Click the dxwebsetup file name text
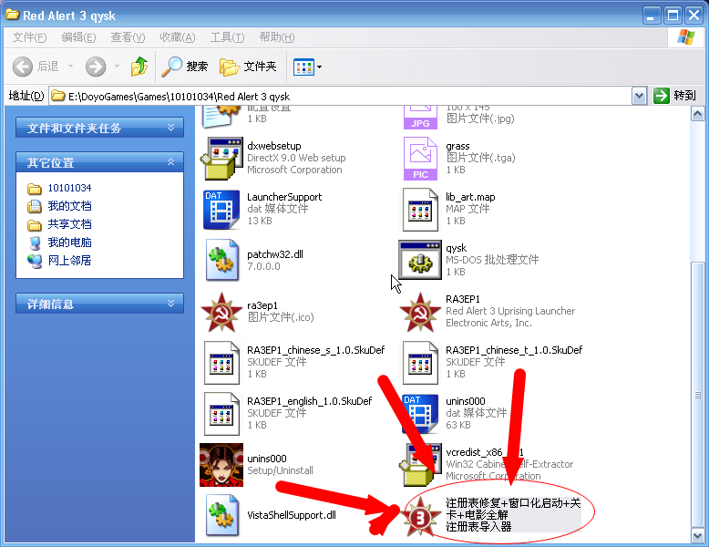This screenshot has height=547, width=709. click(x=274, y=146)
